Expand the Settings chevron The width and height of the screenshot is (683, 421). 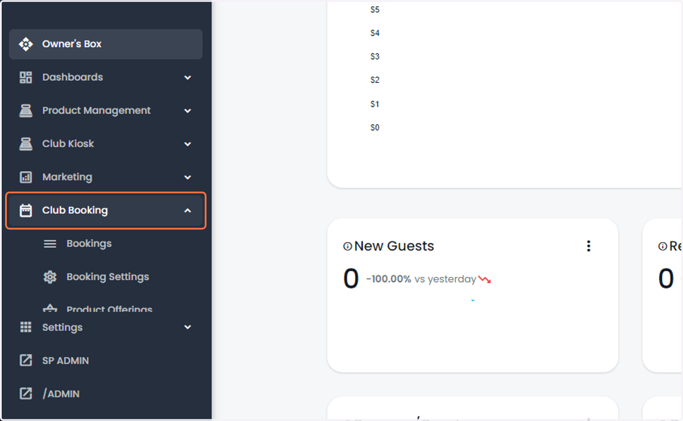[x=188, y=327]
